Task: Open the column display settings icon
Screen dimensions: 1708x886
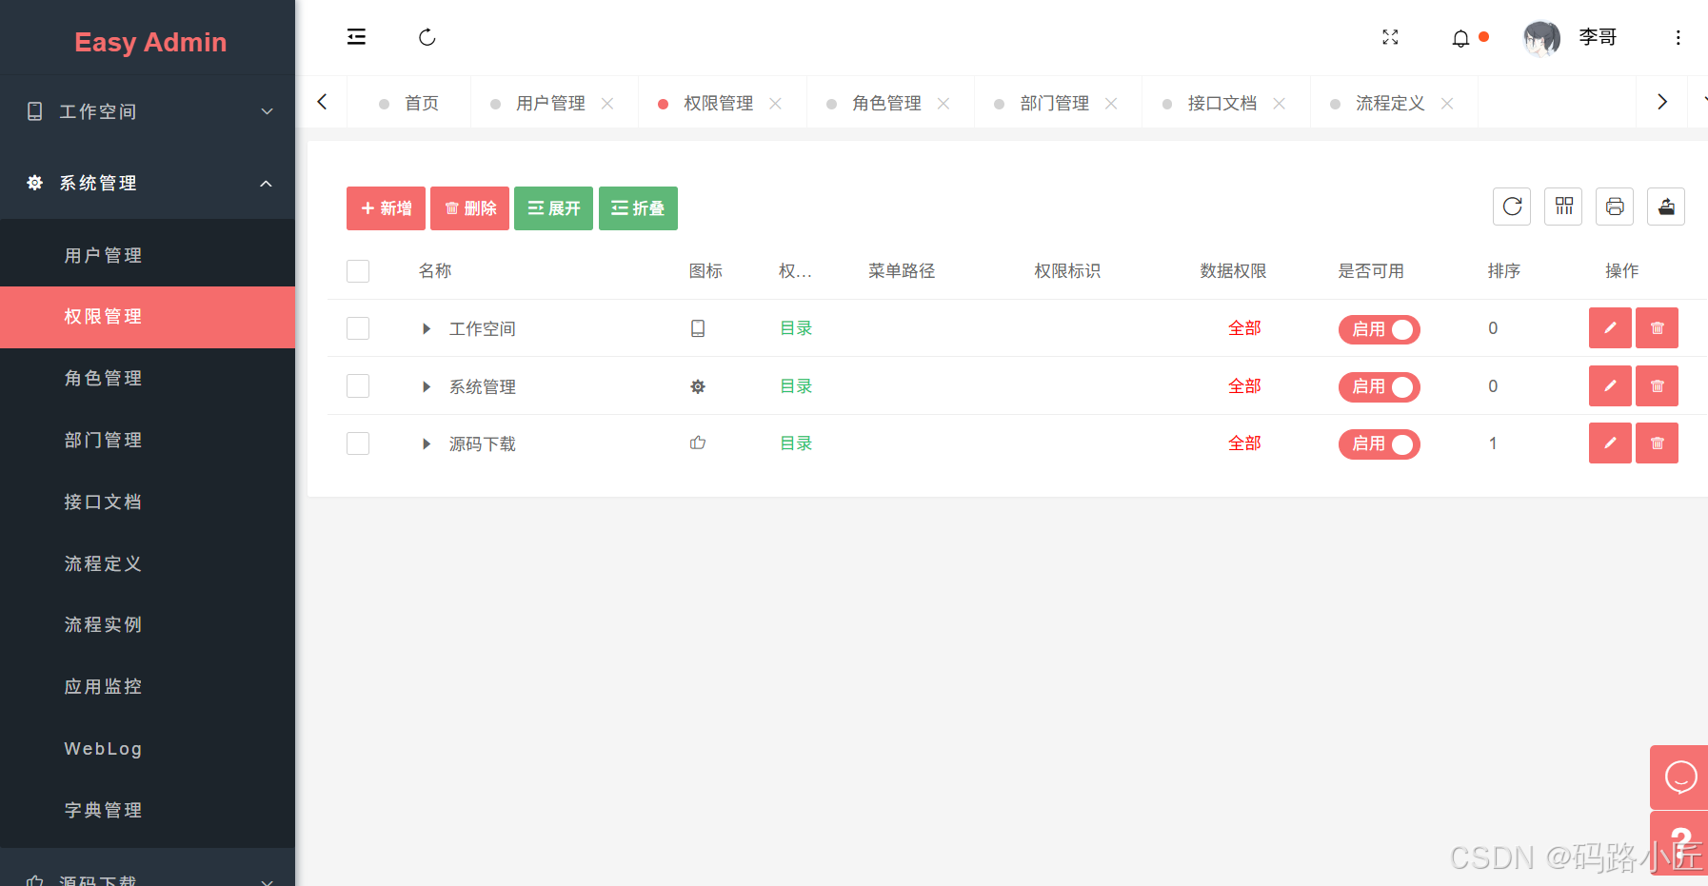Action: 1562,207
